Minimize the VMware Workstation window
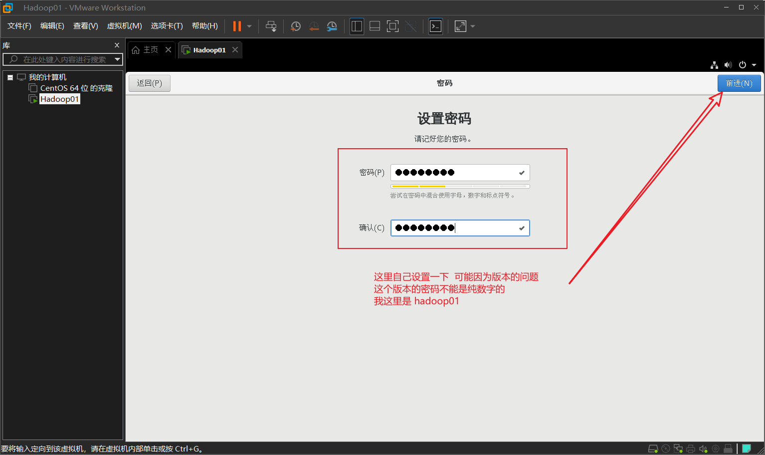The image size is (765, 455). coord(727,7)
